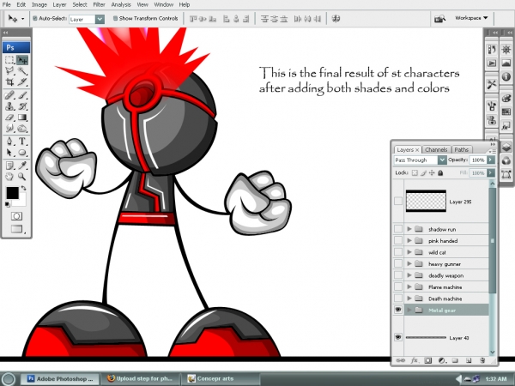Select the Ellipse shape tool

point(22,153)
